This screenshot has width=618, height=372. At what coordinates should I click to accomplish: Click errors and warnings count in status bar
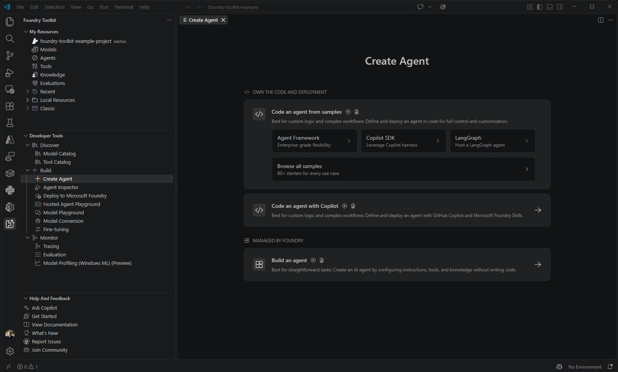(x=28, y=367)
